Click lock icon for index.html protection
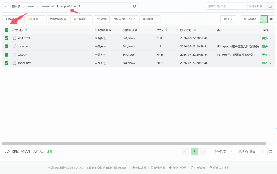277x174 pixels. pyautogui.click(x=105, y=63)
